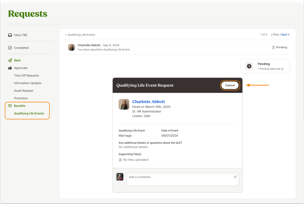Cancel the Qualifying Life Event Request
The image size is (304, 204).
230,85
